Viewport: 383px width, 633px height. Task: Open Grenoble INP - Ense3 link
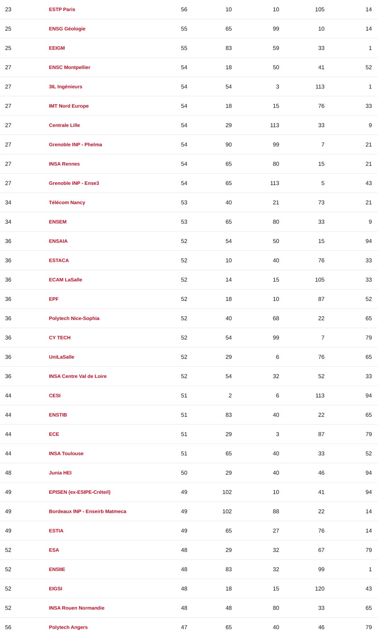point(74,183)
